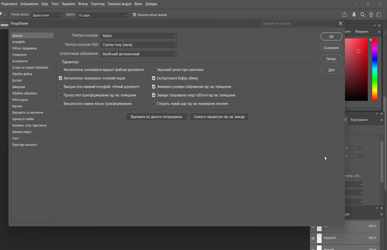The image size is (387, 250).
Task: Toggle Show sampling ring checkbox
Action: click(x=135, y=15)
